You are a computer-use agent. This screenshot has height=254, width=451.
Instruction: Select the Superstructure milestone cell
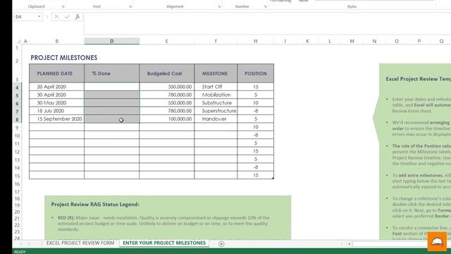coord(216,111)
